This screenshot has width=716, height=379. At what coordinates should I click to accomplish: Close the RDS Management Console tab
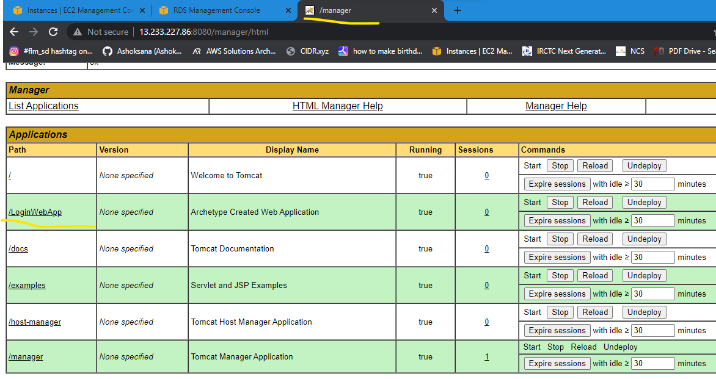[288, 10]
